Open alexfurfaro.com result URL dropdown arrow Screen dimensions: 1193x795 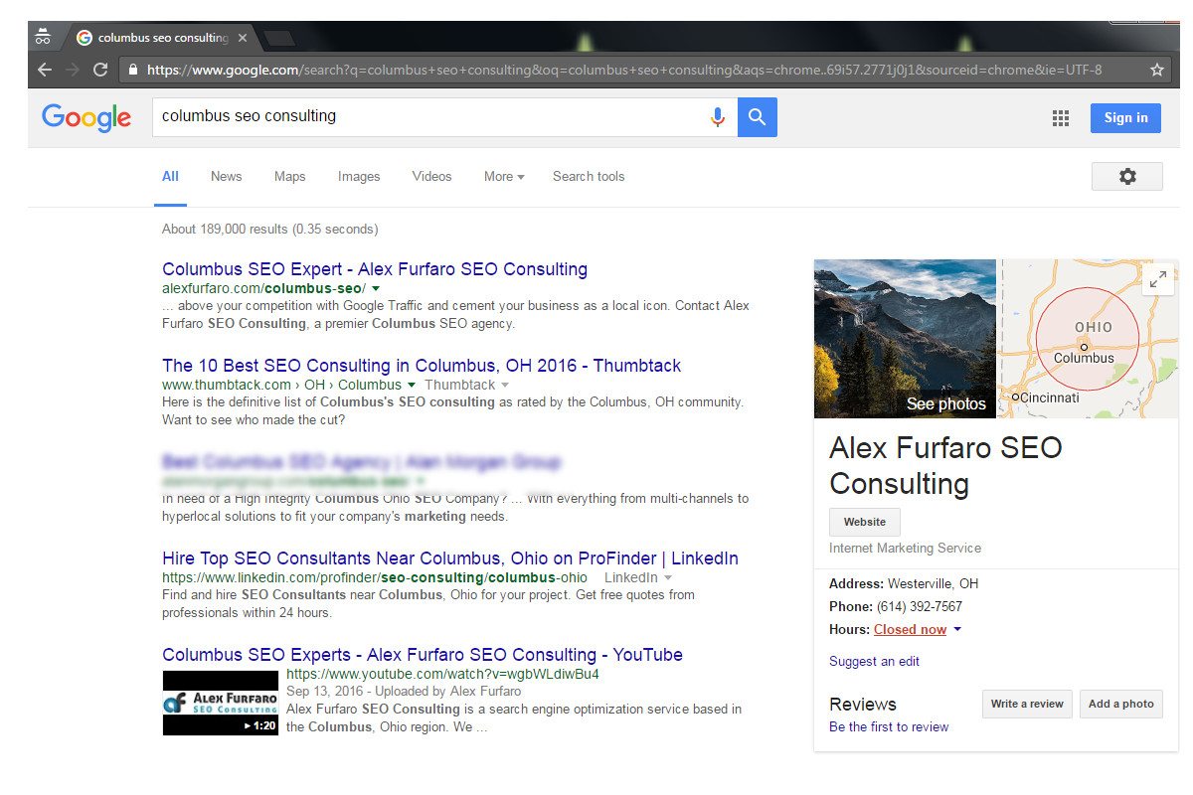(x=376, y=288)
